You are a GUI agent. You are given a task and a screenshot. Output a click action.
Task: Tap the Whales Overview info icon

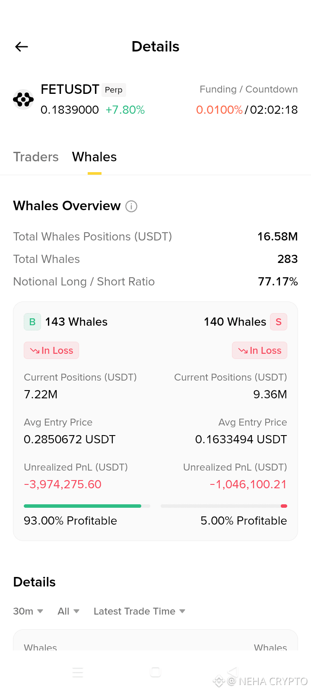point(131,206)
